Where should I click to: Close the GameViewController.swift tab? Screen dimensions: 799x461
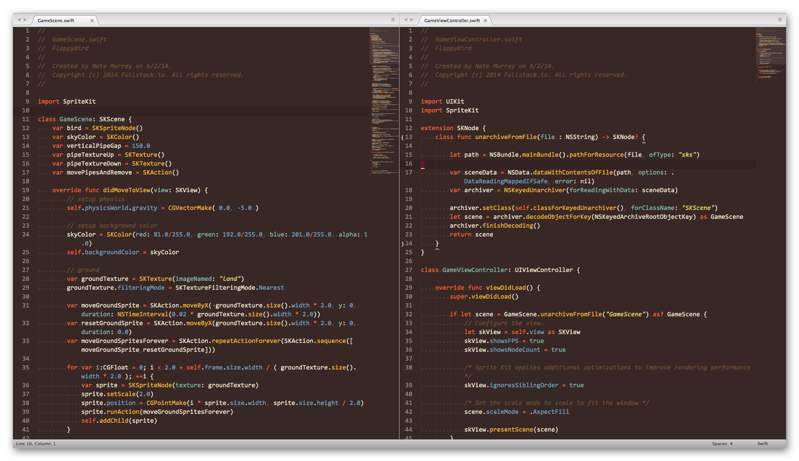[x=485, y=21]
